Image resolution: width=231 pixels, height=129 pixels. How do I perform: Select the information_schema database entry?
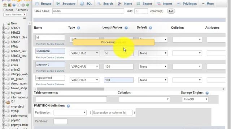click(x=19, y=97)
